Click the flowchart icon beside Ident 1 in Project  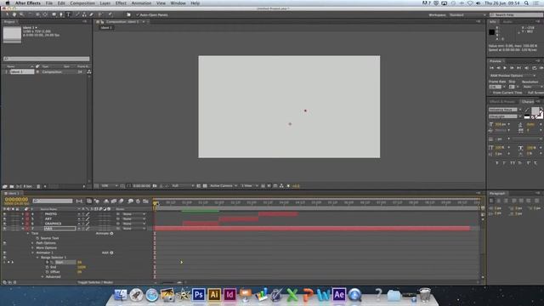pyautogui.click(x=89, y=71)
